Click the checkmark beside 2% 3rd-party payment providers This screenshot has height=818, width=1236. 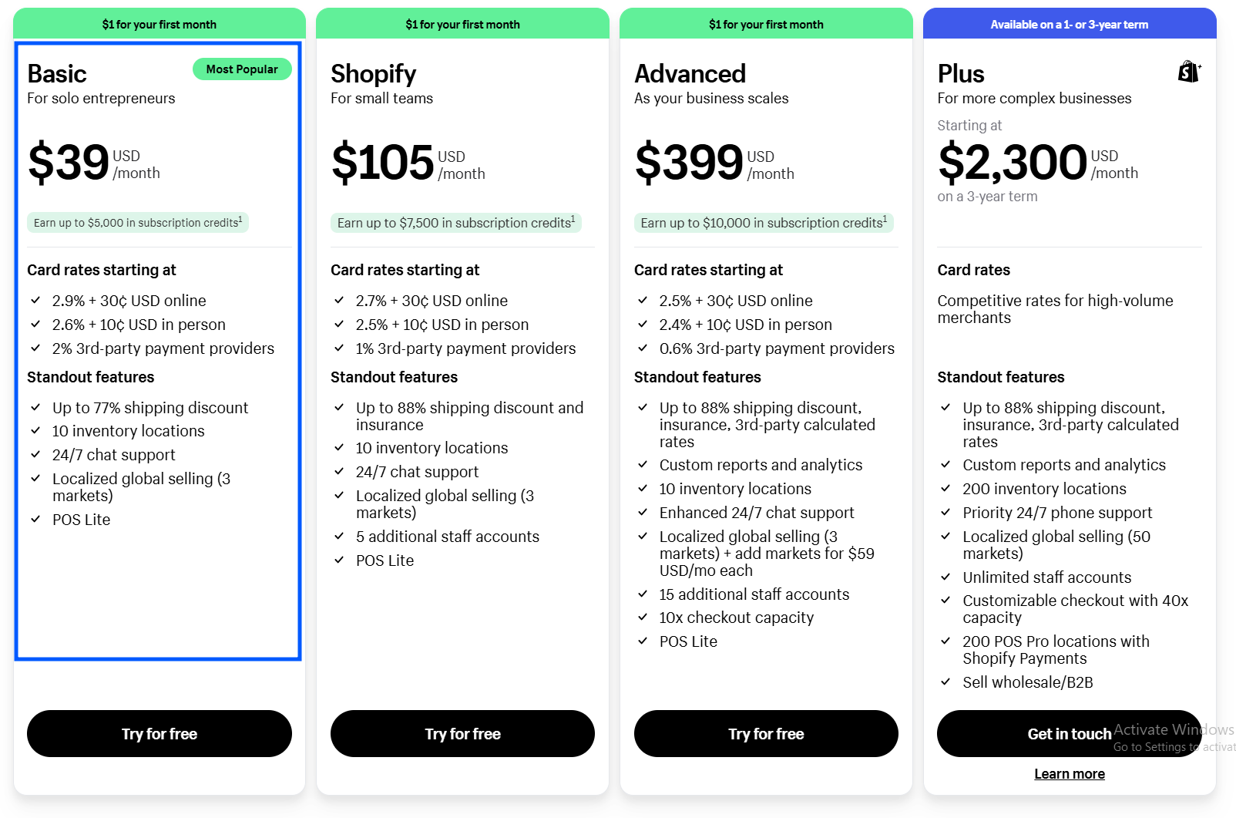point(35,348)
